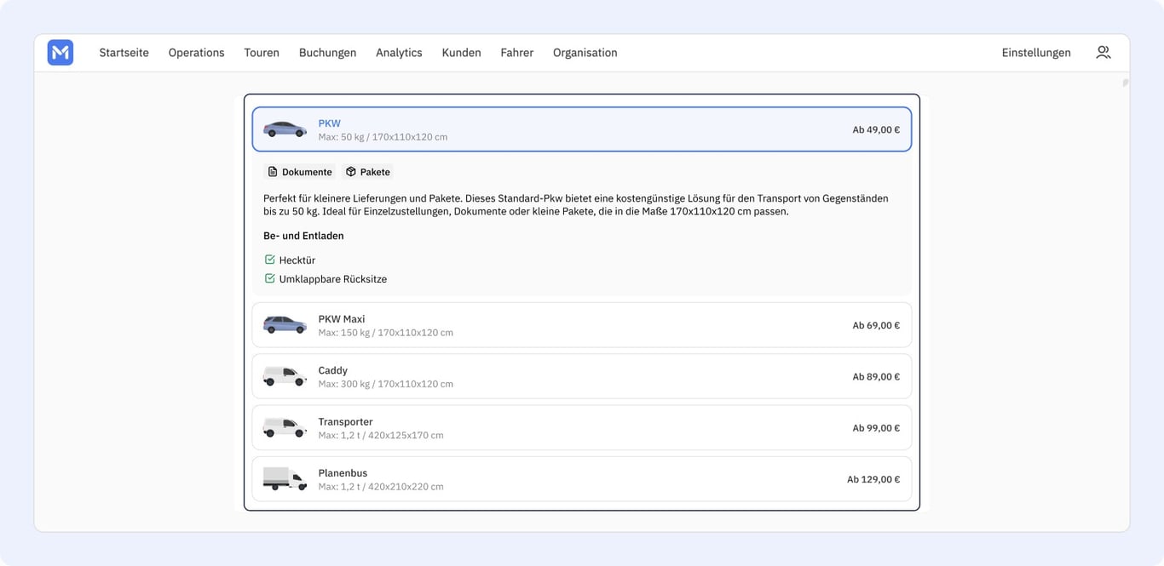The image size is (1164, 566).
Task: Switch to Analytics
Action: 399,53
